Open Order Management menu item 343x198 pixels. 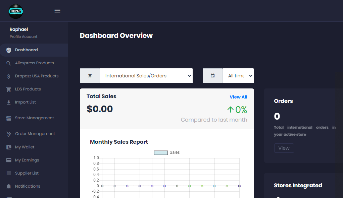pos(35,134)
